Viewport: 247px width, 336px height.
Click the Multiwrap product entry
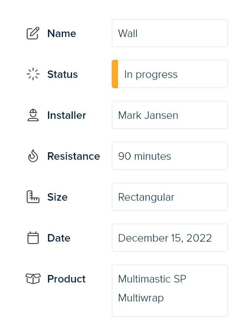tap(141, 298)
